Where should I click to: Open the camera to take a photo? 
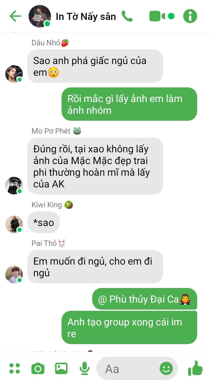pos(38,368)
